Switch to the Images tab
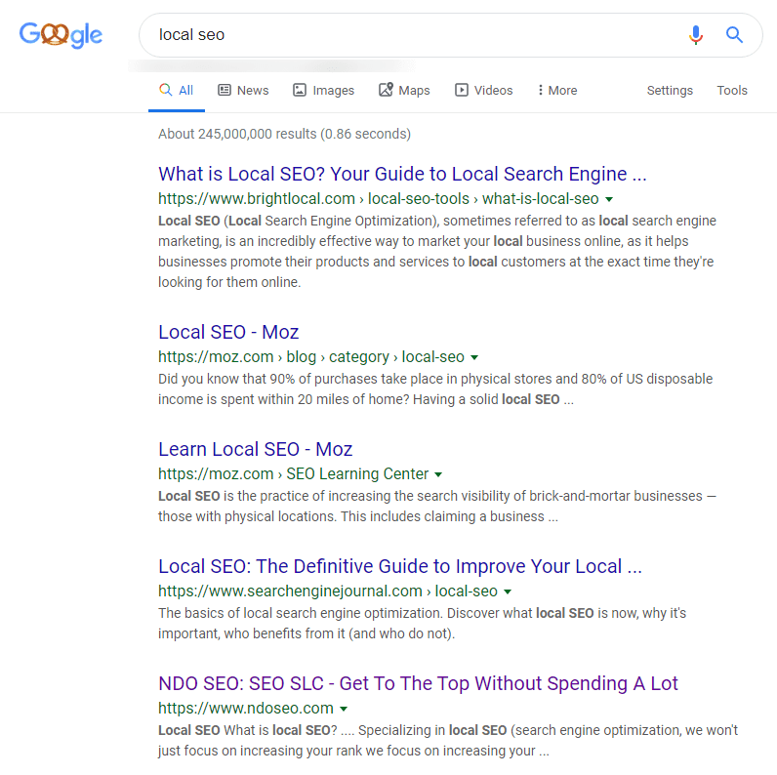 pos(323,90)
